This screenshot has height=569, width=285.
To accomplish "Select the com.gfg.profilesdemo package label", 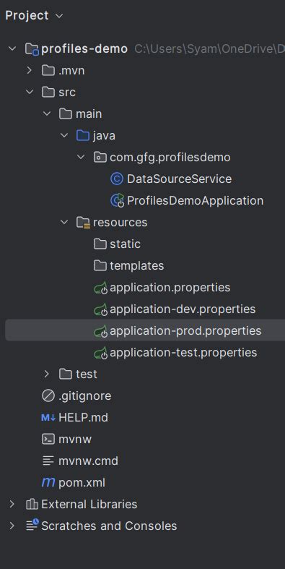I will point(170,158).
